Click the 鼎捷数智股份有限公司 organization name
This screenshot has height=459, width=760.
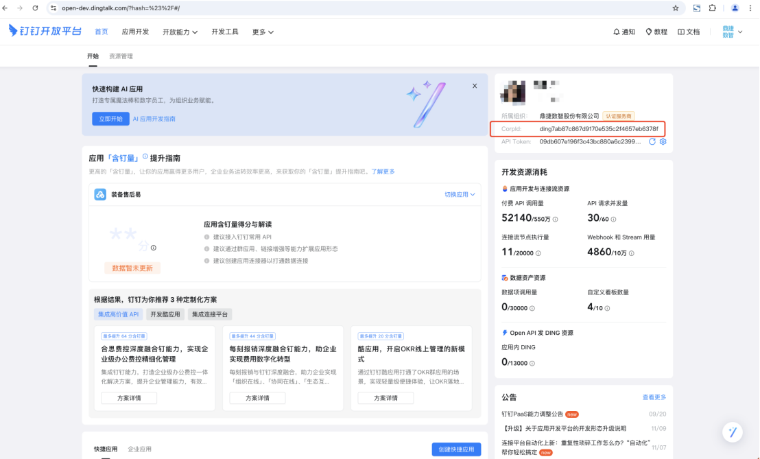click(569, 116)
